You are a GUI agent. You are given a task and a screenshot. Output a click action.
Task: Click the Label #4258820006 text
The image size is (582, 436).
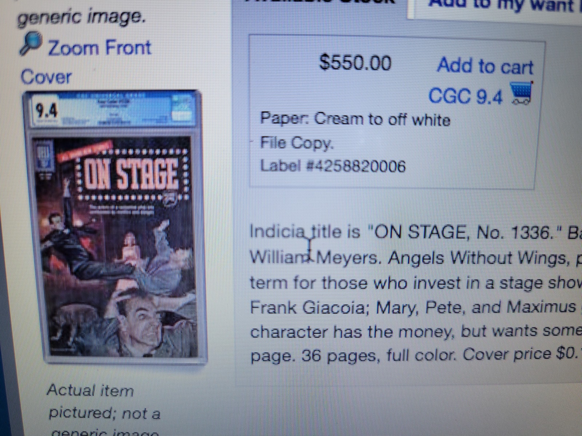click(333, 166)
